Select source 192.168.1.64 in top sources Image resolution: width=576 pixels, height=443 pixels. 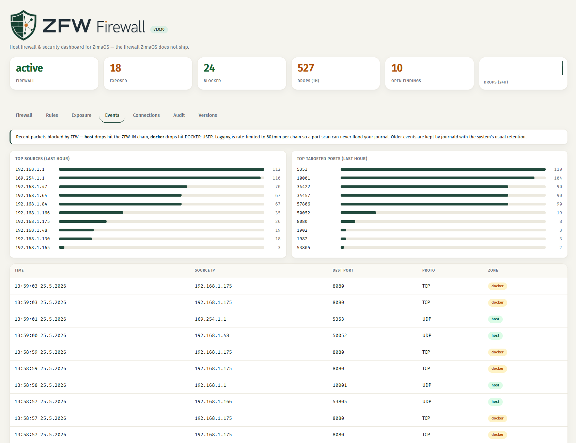coord(148,195)
